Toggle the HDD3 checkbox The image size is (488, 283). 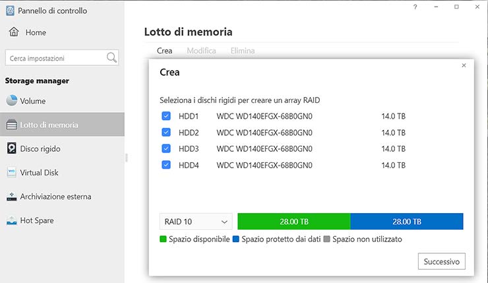166,148
